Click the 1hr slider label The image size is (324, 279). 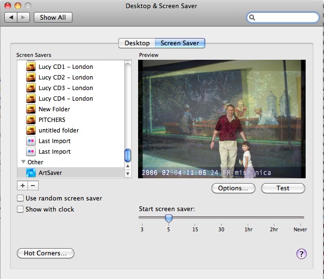[x=248, y=229]
